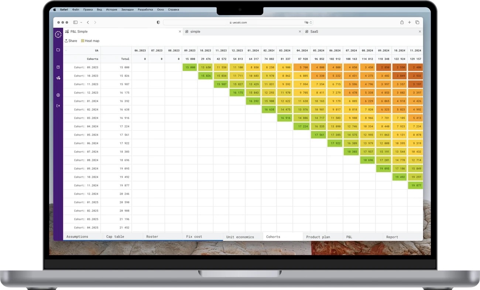
Task: Open the Unit economics sheet tab
Action: point(240,237)
